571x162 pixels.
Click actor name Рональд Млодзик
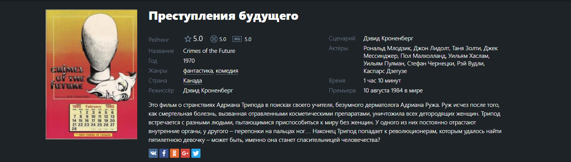pyautogui.click(x=385, y=48)
